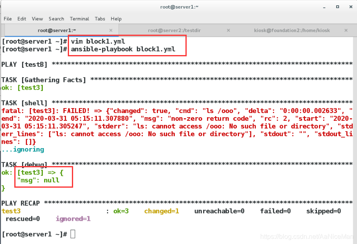Open the Help menu

click(116, 19)
